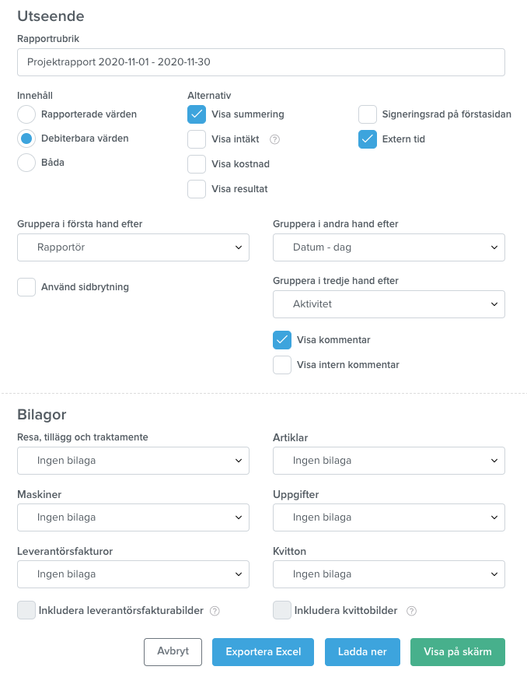Choose the Båda content option
Image resolution: width=527 pixels, height=684 pixels.
point(26,163)
